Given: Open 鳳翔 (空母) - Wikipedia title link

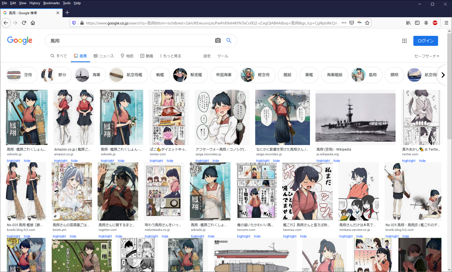Looking at the screenshot, I should tap(334, 149).
